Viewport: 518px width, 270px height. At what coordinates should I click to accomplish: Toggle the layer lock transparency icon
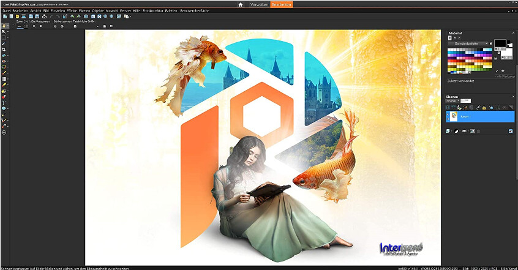pyautogui.click(x=484, y=108)
